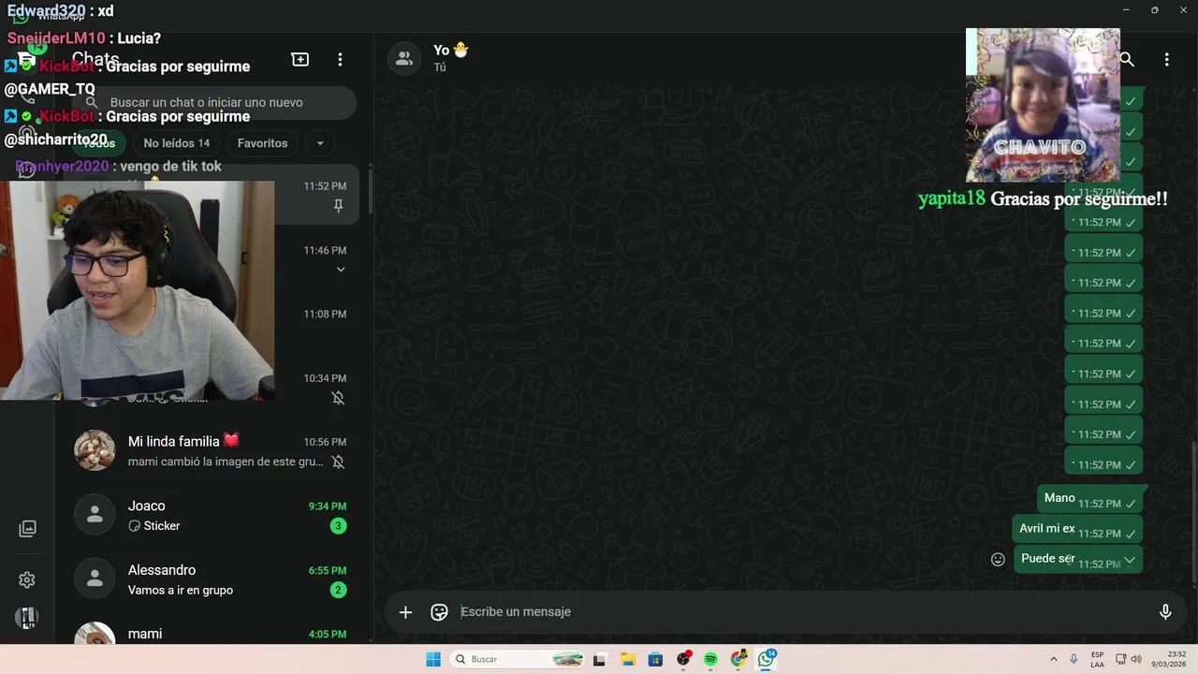Select the Favoritos filter

[262, 143]
